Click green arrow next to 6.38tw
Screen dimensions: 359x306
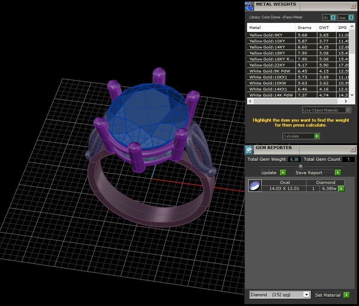point(341,188)
